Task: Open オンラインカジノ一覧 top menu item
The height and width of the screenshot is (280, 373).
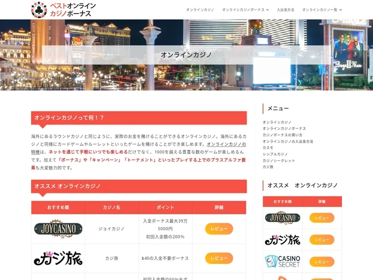Action: [x=320, y=10]
